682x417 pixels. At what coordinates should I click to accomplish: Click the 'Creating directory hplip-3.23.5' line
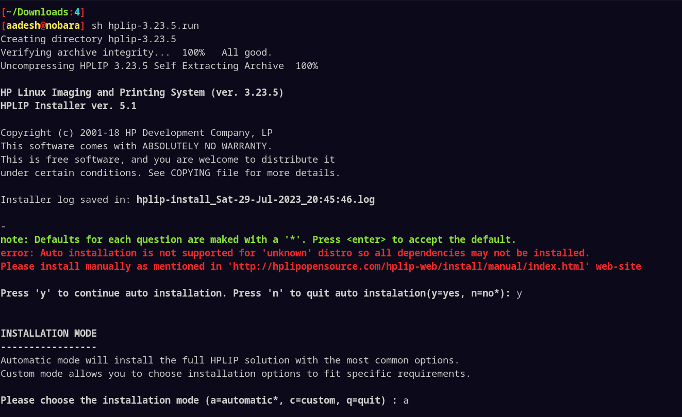tap(88, 39)
